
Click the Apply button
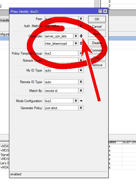[97, 34]
